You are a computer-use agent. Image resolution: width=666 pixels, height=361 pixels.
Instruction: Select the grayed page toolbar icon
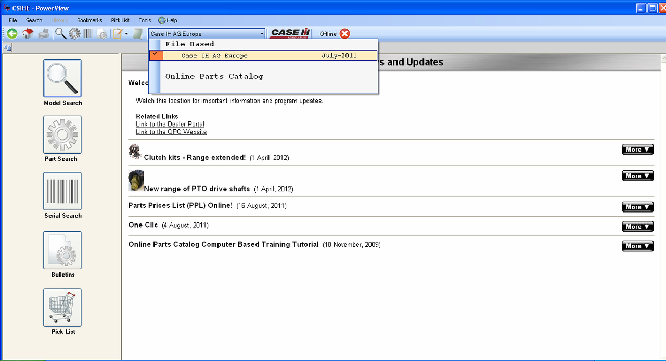pos(137,34)
